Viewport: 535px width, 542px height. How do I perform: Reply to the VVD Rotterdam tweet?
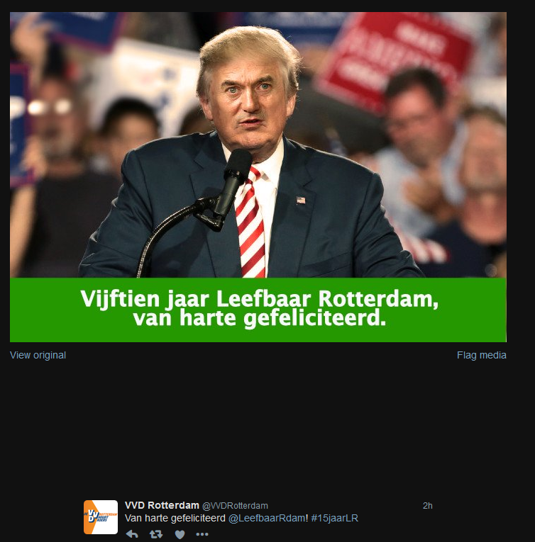pos(132,534)
